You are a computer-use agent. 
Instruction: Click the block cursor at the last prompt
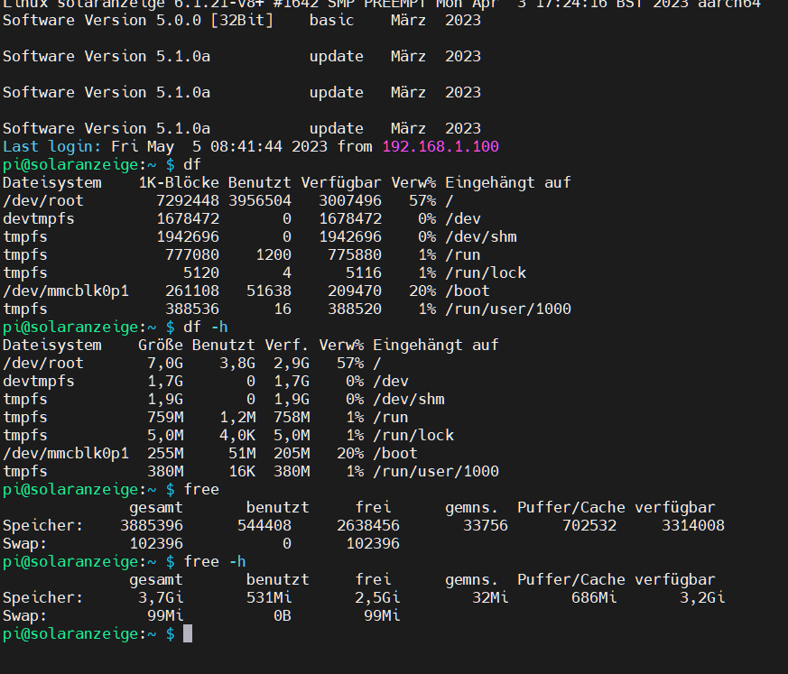click(188, 633)
